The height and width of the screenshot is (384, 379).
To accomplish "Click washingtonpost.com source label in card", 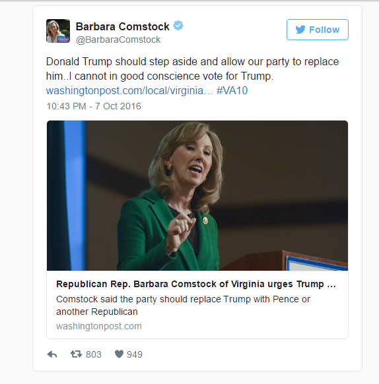I will click(x=99, y=326).
